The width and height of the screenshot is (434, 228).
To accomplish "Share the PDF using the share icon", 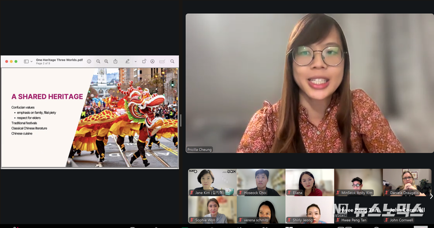I will [x=115, y=61].
